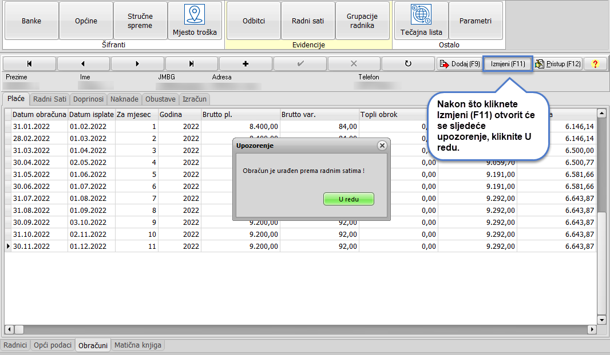Select the row dated 31.08.2022
This screenshot has height=355, width=610.
(300, 211)
